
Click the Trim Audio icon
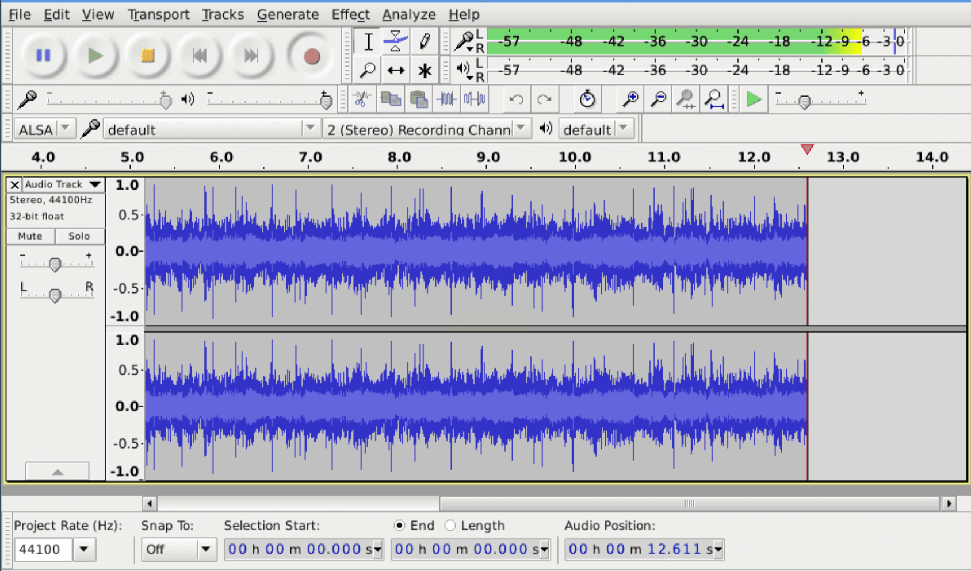click(446, 99)
